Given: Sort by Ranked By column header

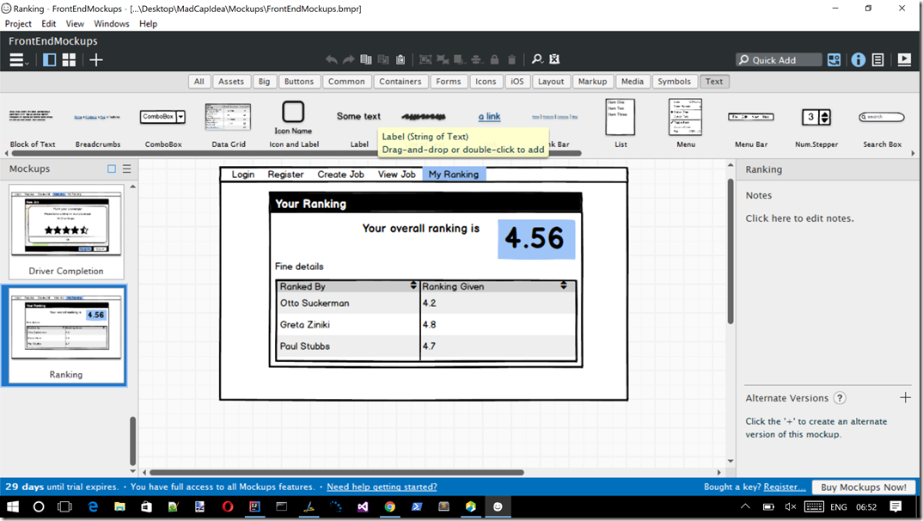Looking at the screenshot, I should click(x=348, y=286).
